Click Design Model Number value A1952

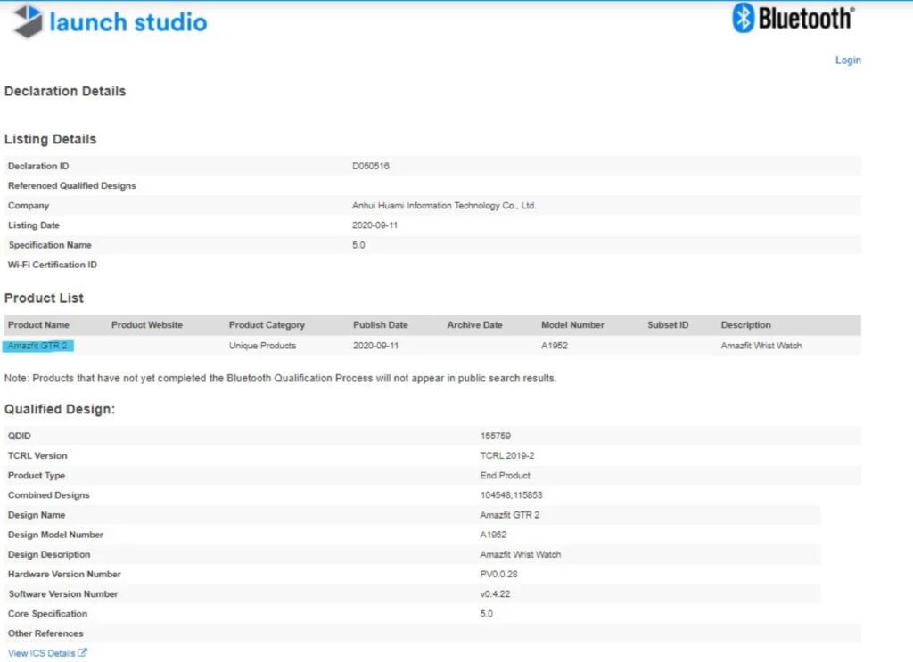click(x=493, y=535)
